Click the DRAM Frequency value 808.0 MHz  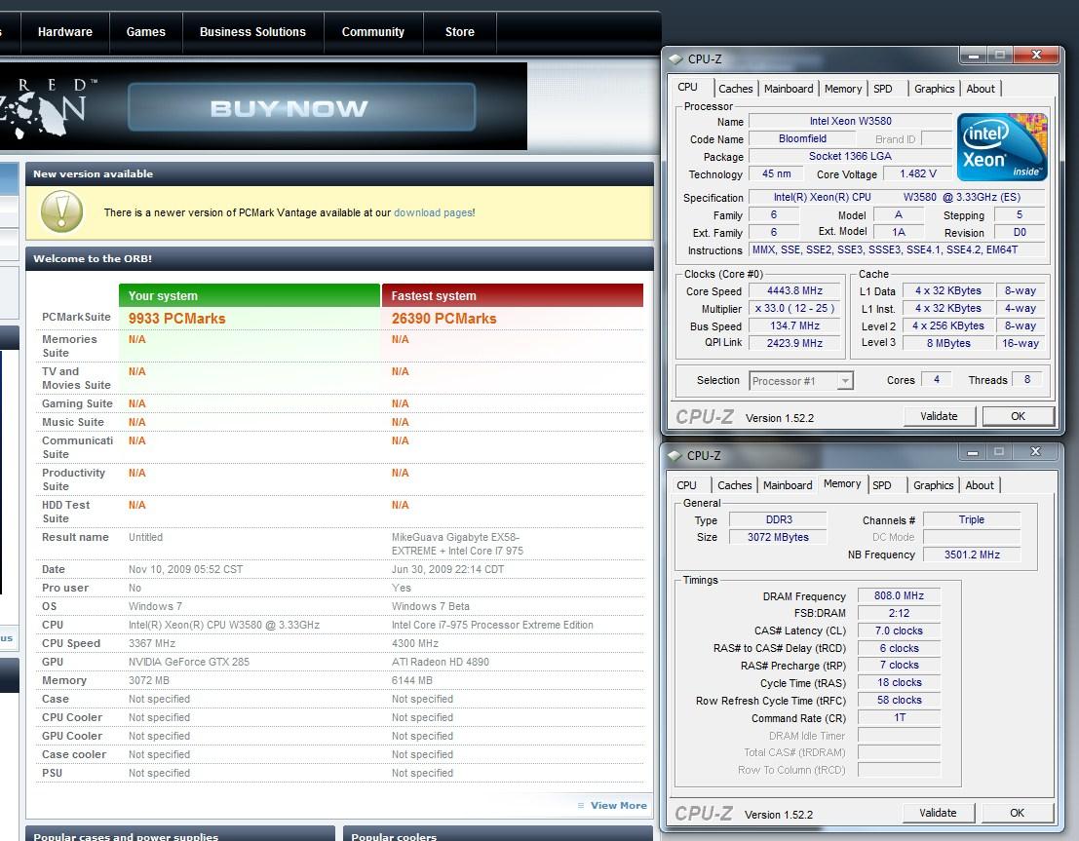point(899,596)
